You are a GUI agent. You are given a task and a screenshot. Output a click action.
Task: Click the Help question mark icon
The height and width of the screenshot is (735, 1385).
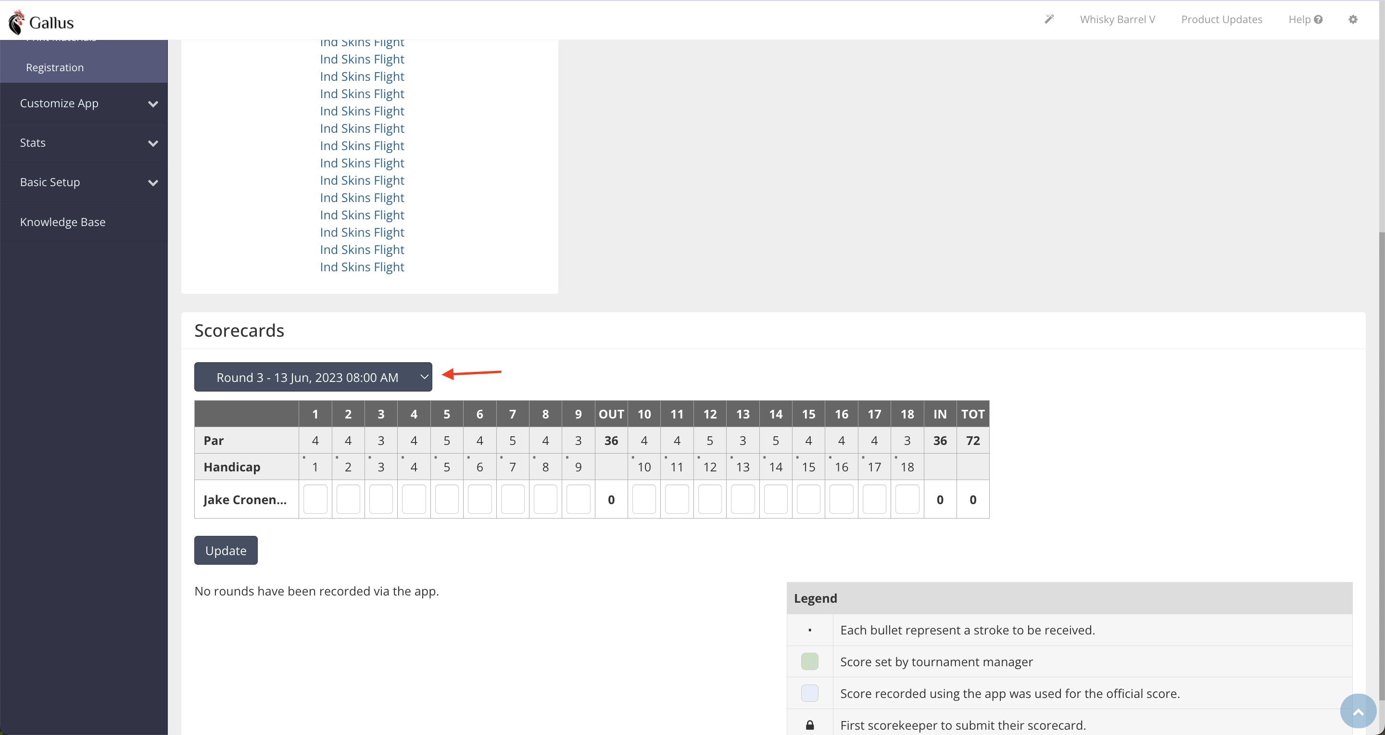[1318, 19]
